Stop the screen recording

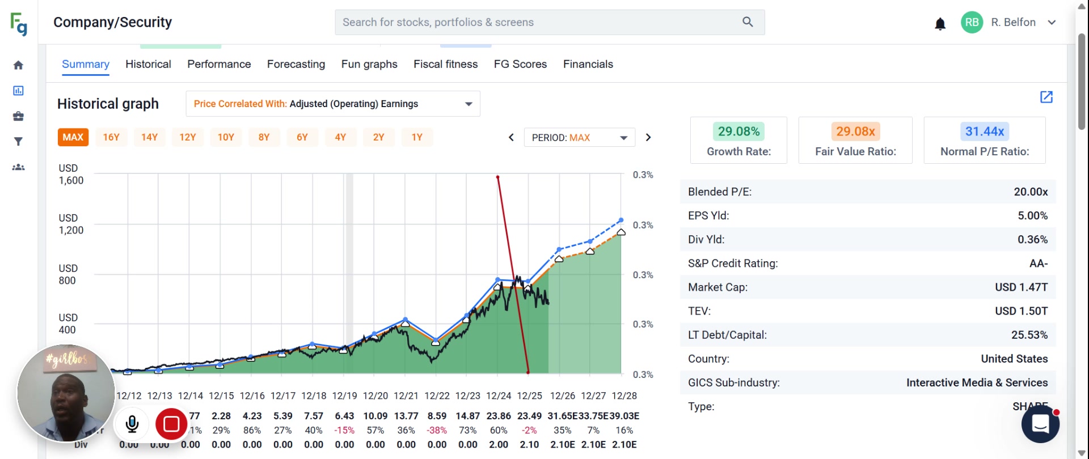(x=171, y=424)
